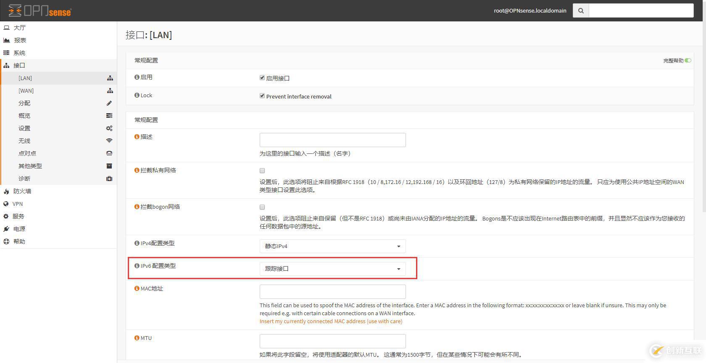Uncheck the 启用接口 checkbox
706x363 pixels.
pyautogui.click(x=262, y=78)
